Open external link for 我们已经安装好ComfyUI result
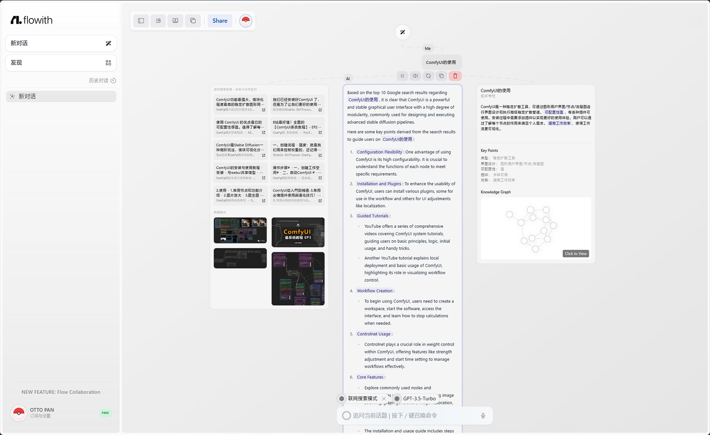Image resolution: width=710 pixels, height=435 pixels. 320,110
